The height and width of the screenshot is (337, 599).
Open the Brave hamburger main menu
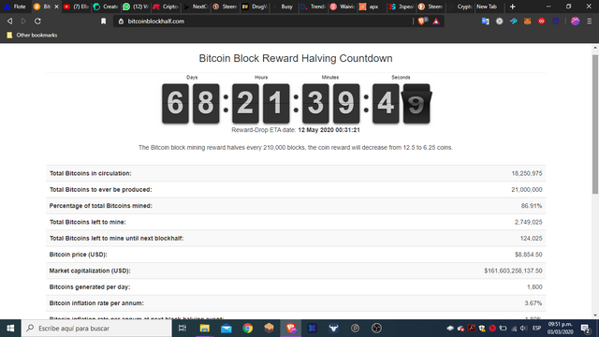click(590, 21)
